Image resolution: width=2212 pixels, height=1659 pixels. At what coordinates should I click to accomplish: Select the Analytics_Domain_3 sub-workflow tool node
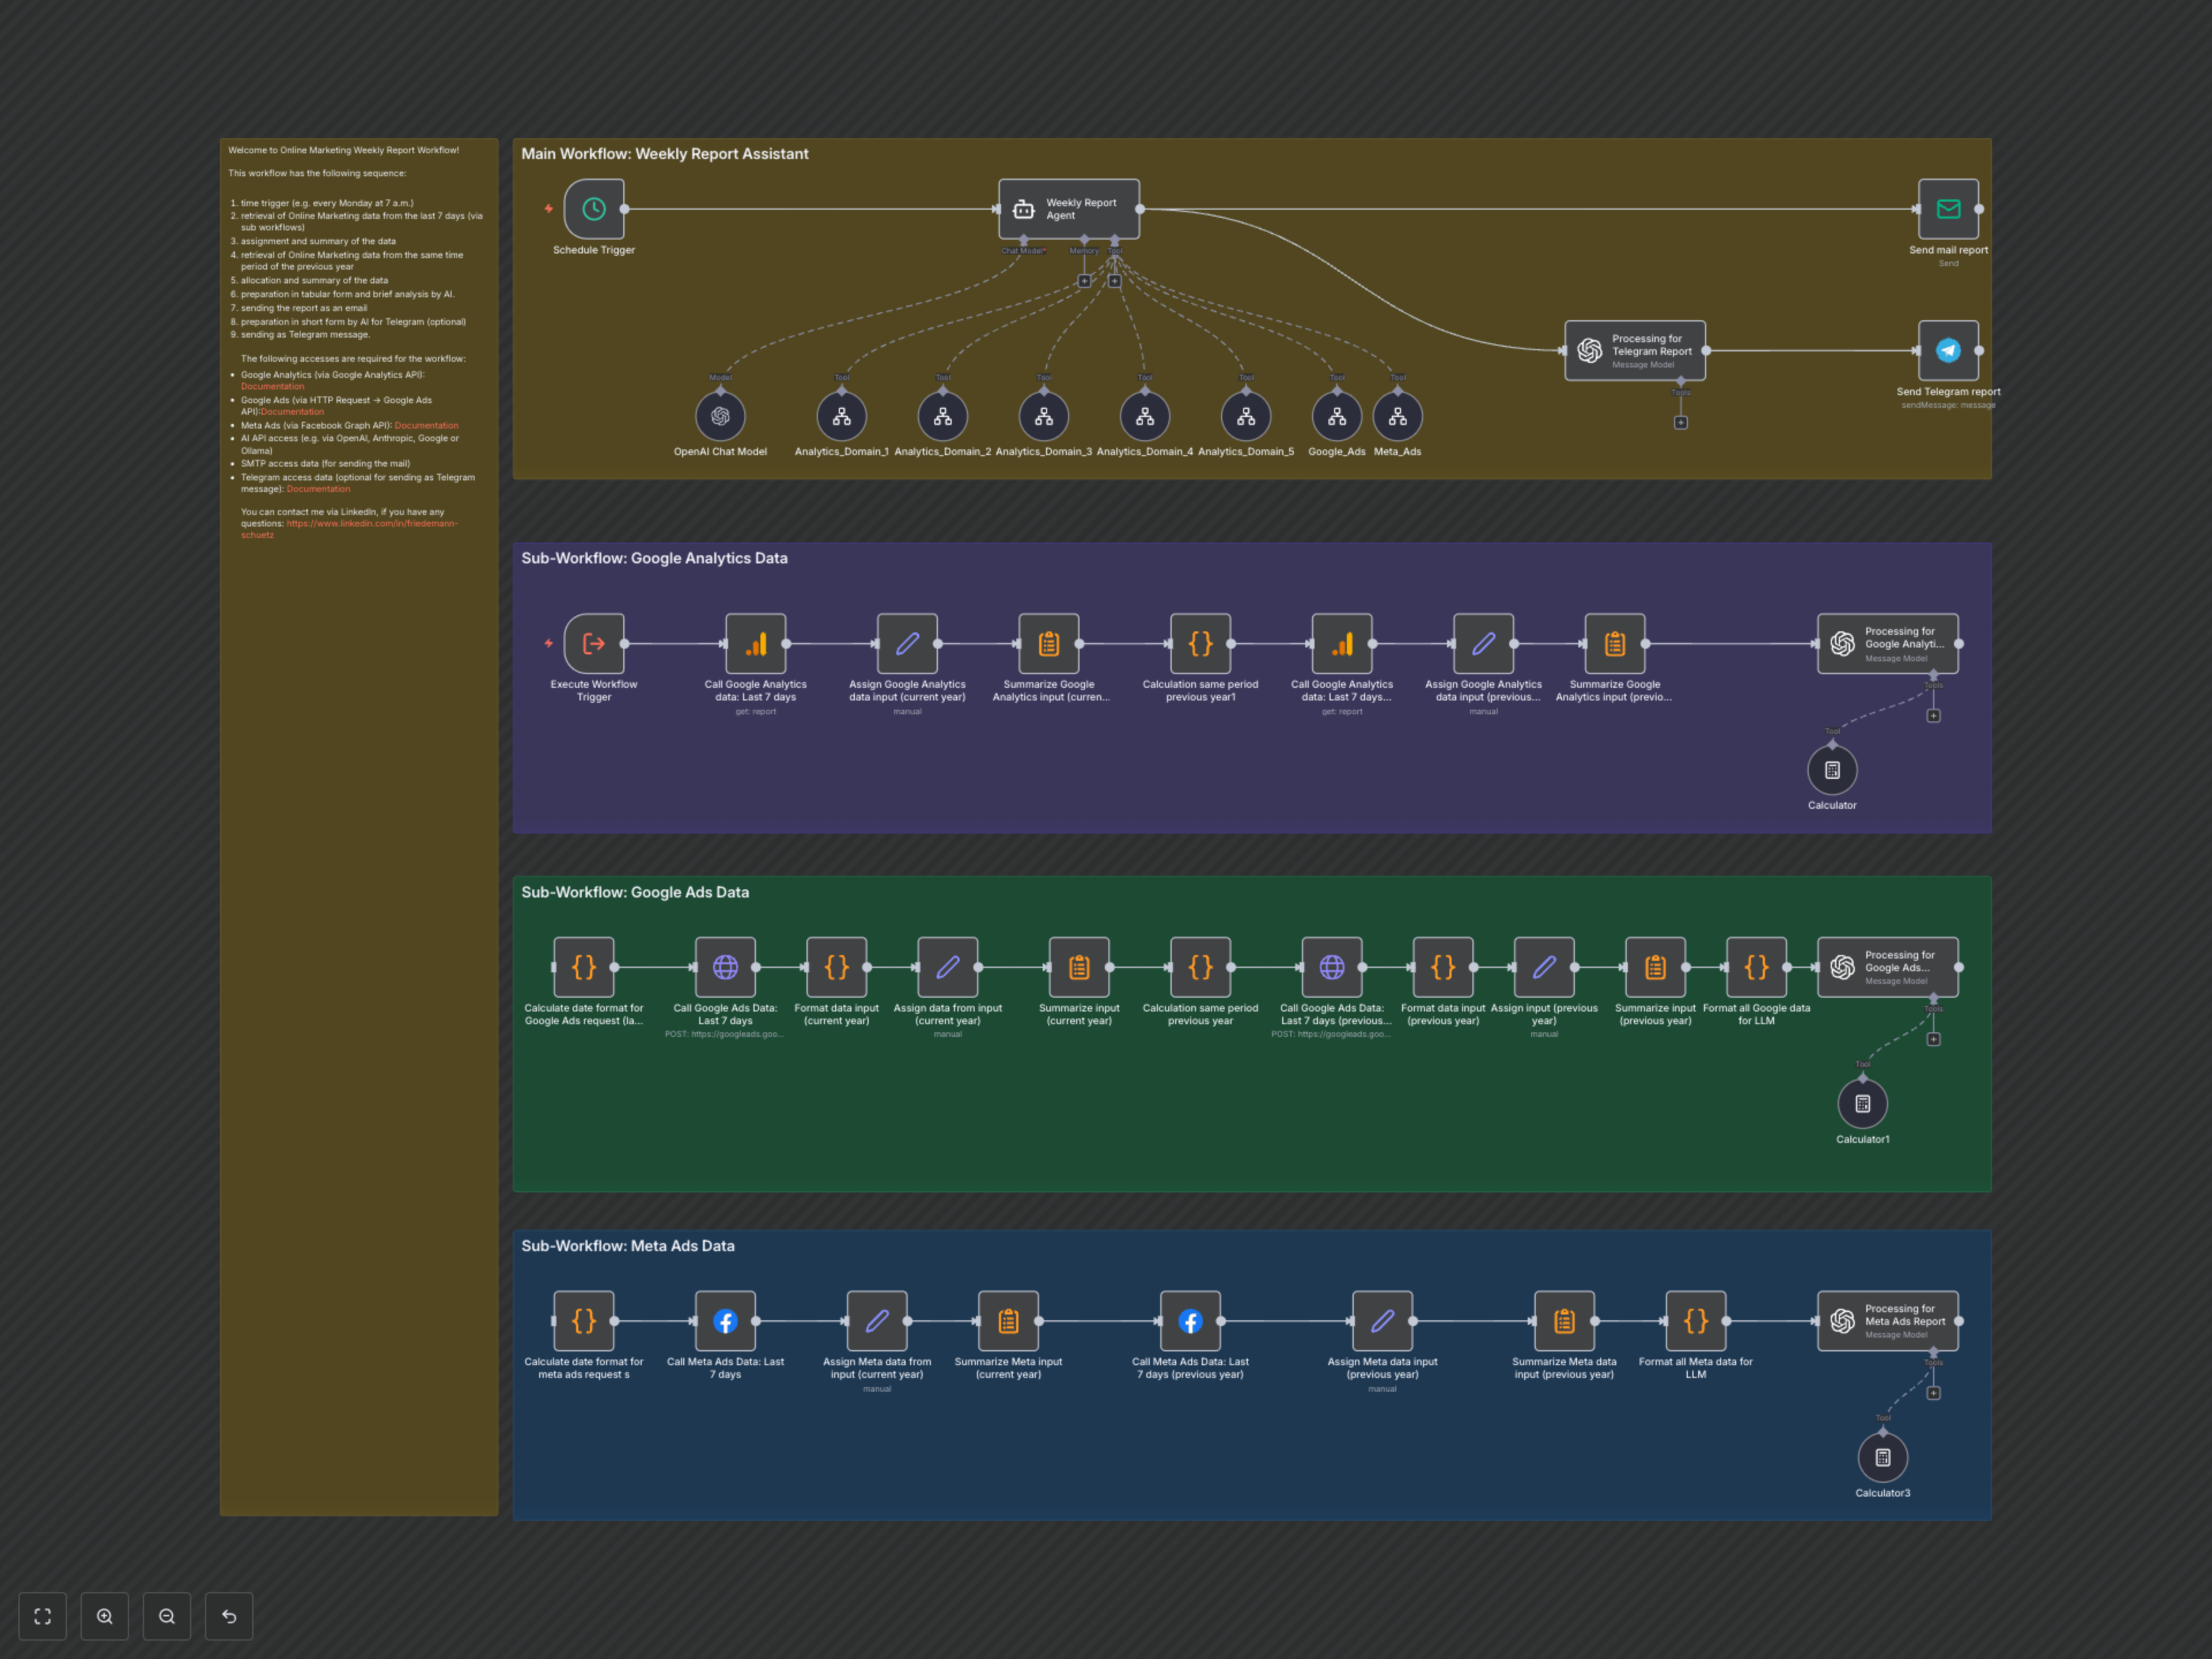[x=1043, y=416]
